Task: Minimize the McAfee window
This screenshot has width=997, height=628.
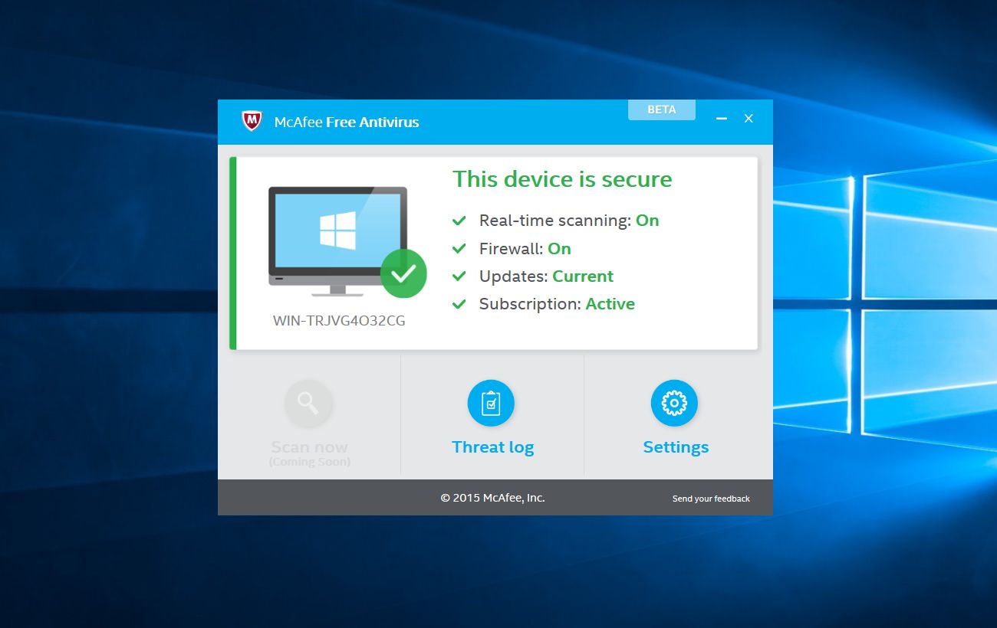Action: [x=722, y=119]
